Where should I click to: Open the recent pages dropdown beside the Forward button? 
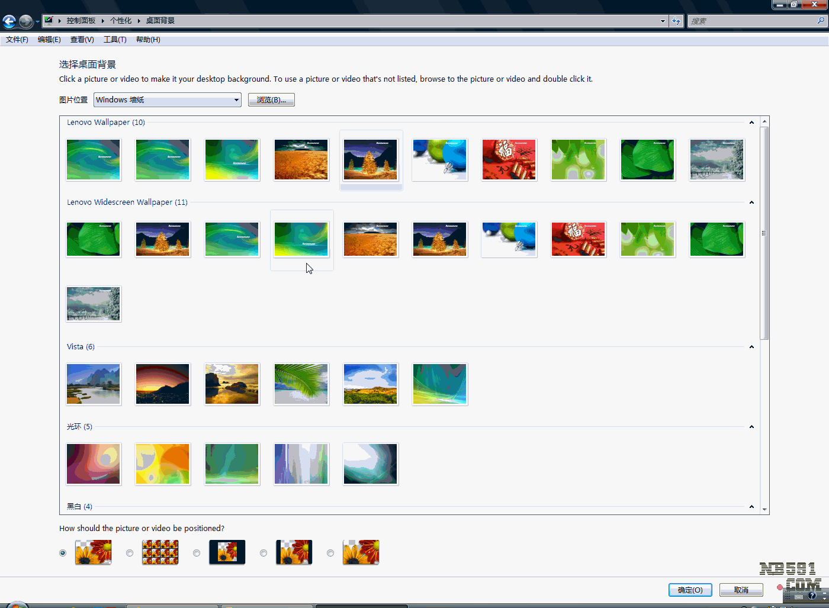pos(37,22)
